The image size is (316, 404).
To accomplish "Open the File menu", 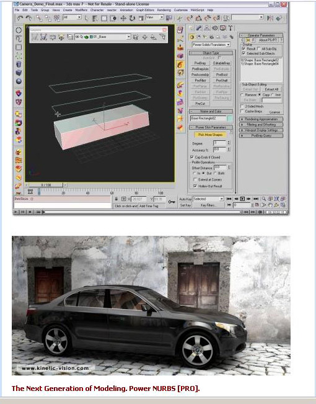I will (17, 10).
